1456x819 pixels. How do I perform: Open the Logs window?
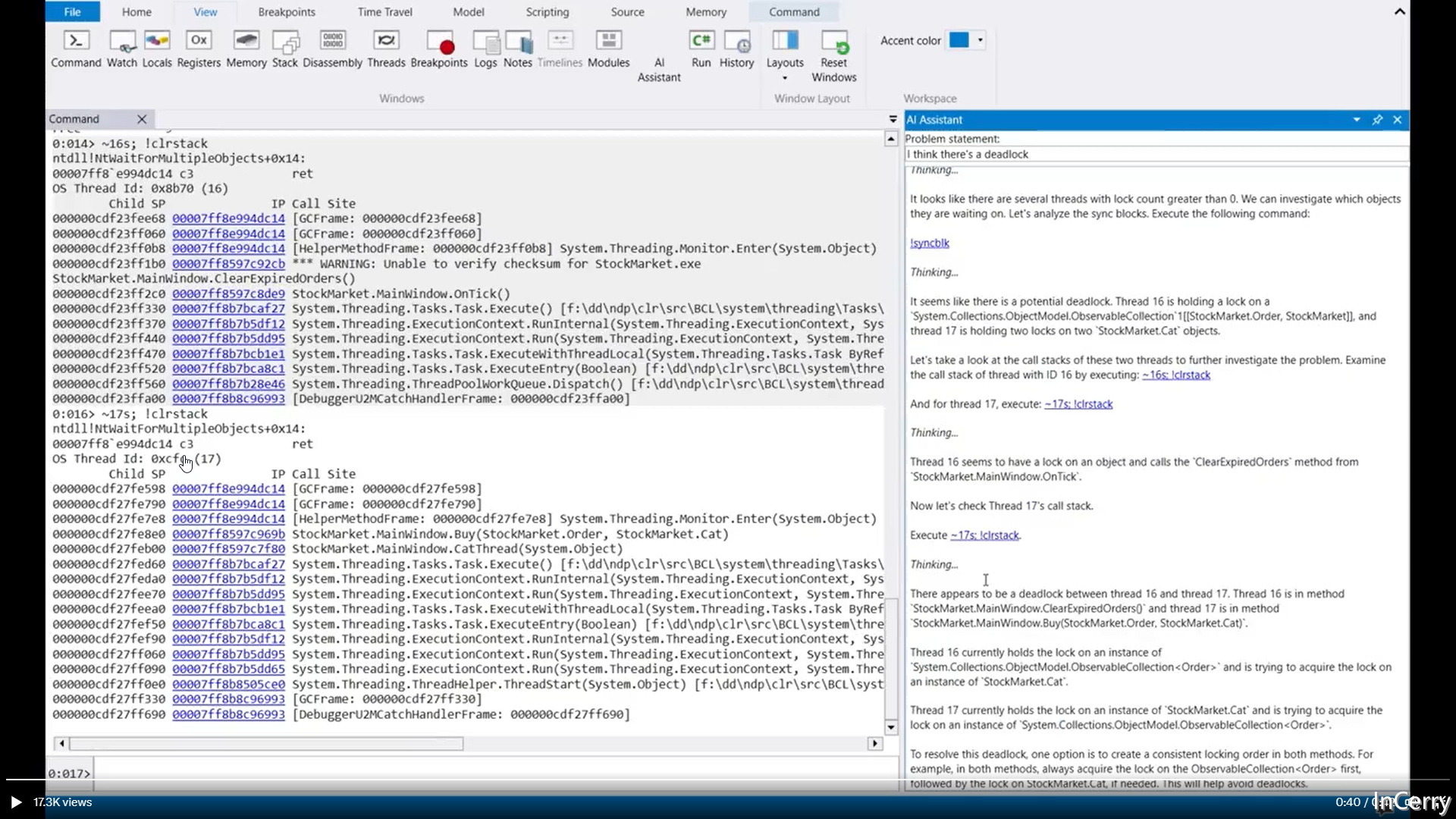click(x=485, y=49)
